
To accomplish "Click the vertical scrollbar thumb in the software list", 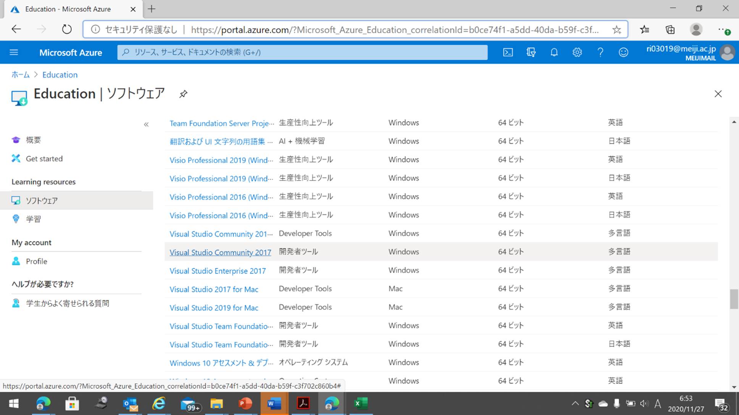I will pos(734,299).
